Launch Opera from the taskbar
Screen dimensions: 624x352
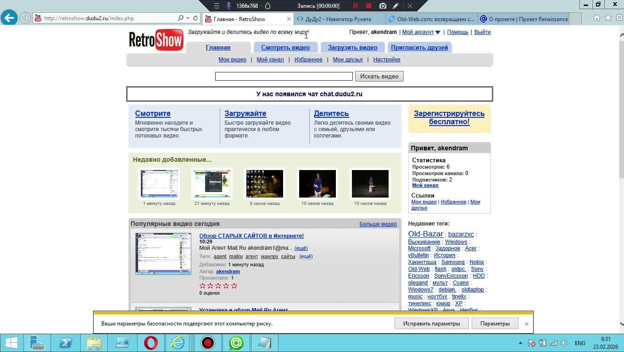(151, 343)
